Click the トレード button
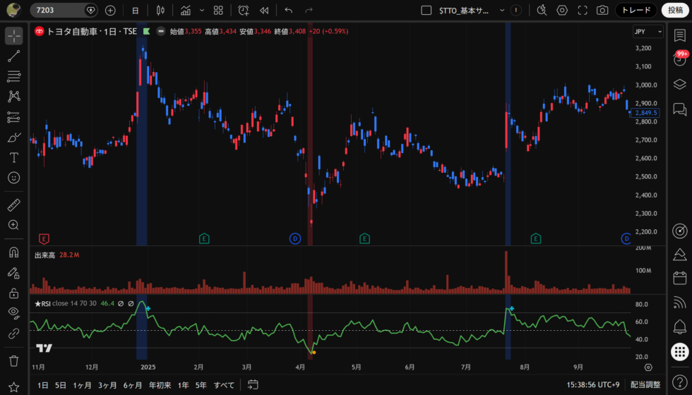 636,11
